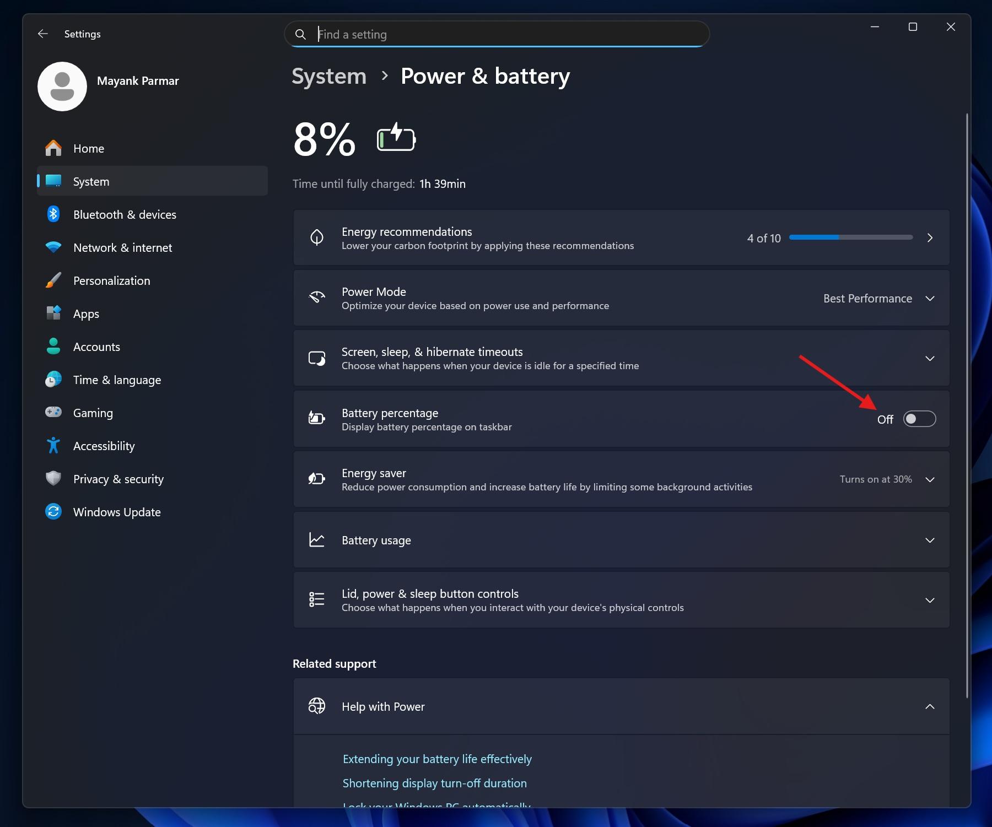The width and height of the screenshot is (992, 827).
Task: Click the Gaming controller icon
Action: 53,412
